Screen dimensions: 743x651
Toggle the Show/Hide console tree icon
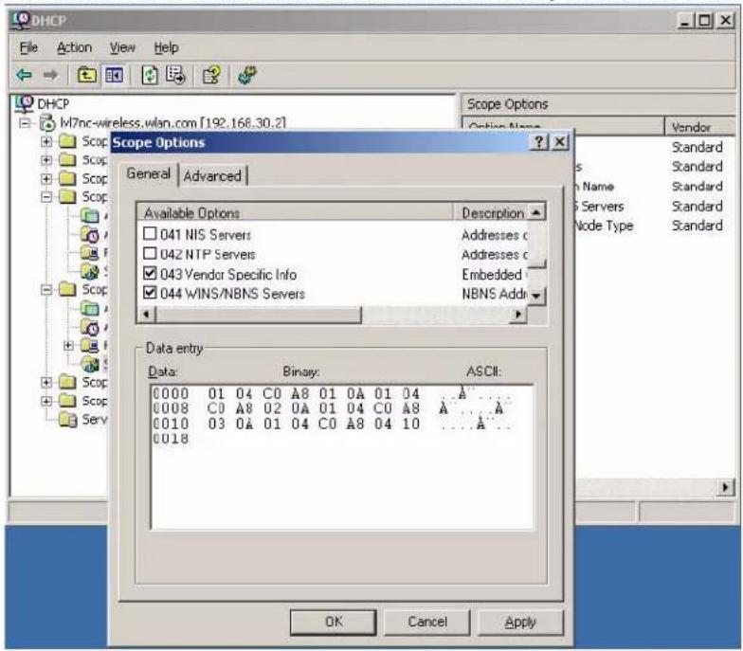point(114,75)
